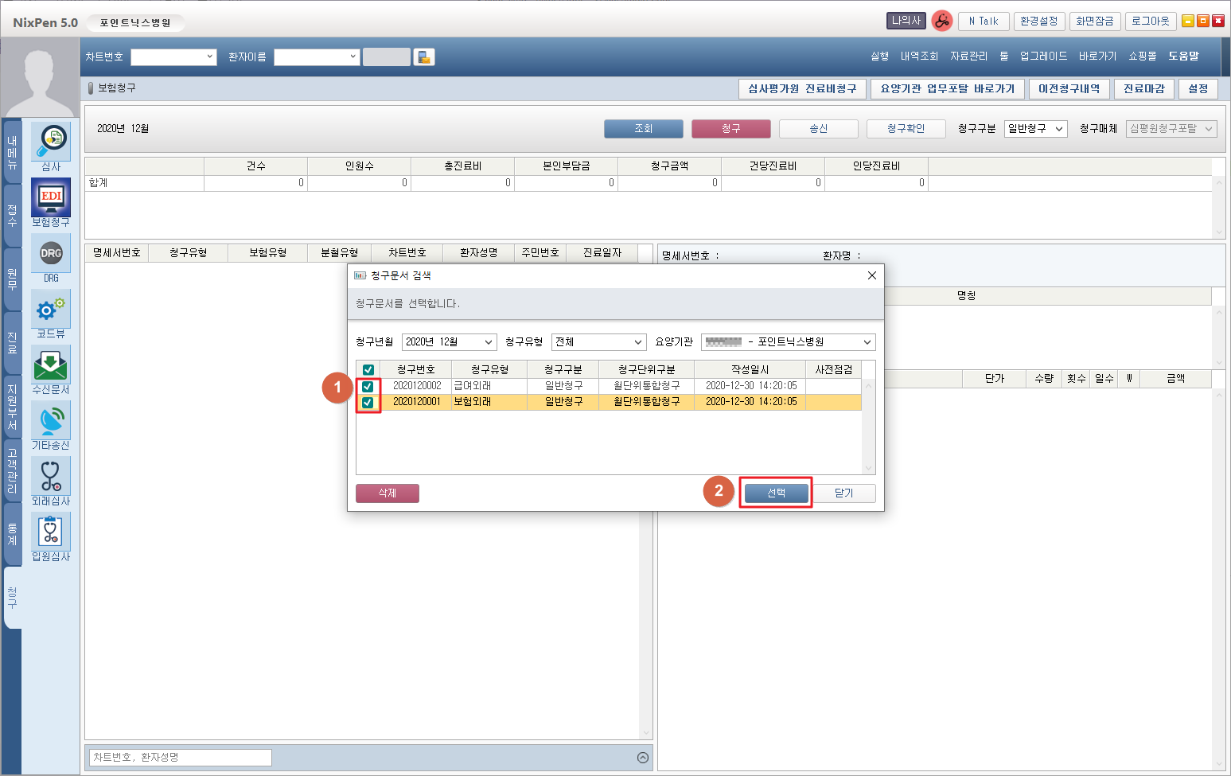Click the 심사평가원 진료비청구 button
The image size is (1231, 776).
(802, 89)
